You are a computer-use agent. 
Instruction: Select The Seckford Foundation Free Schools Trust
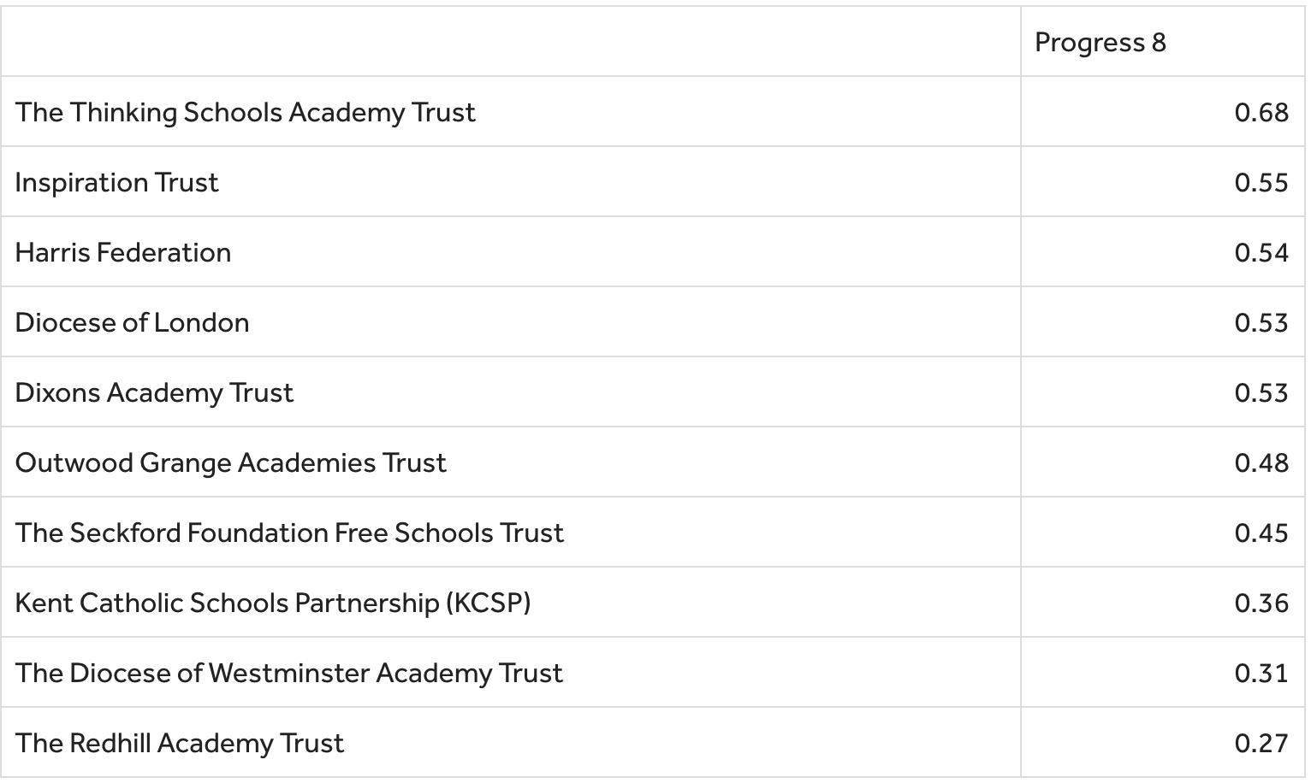click(x=289, y=533)
